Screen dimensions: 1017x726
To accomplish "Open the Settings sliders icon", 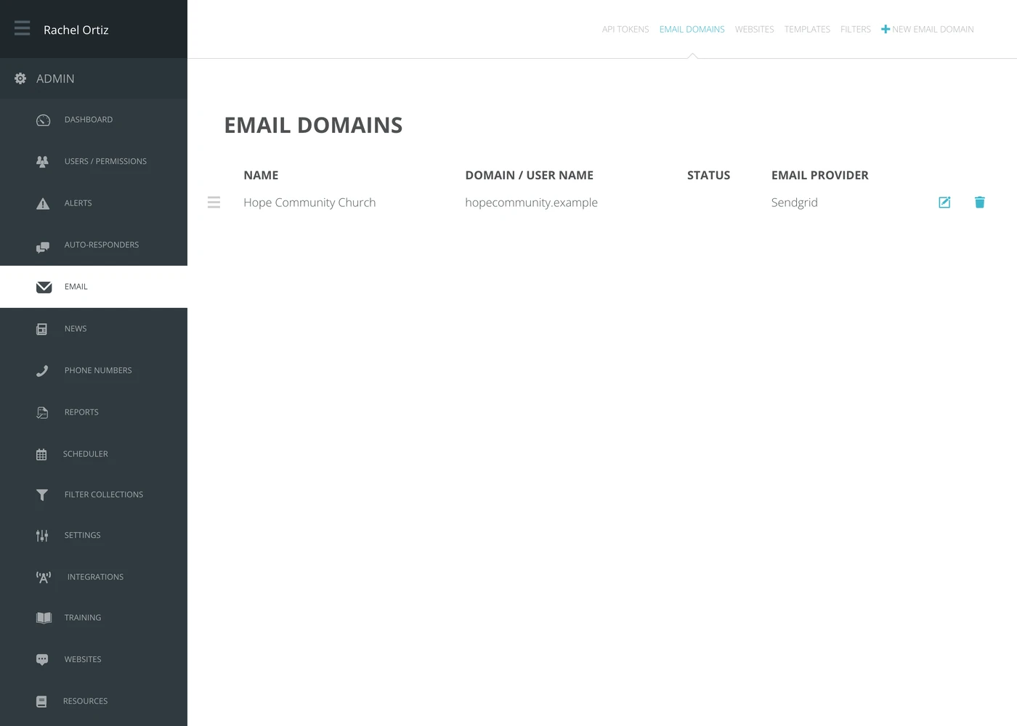I will [x=42, y=536].
